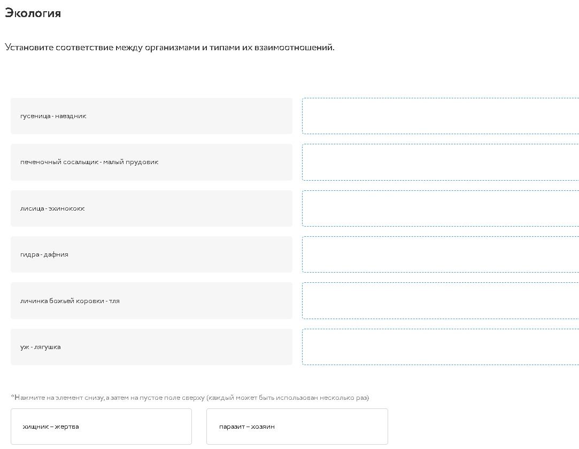Click the 'лисица - эхинококк' item box
This screenshot has height=449, width=579.
click(151, 208)
